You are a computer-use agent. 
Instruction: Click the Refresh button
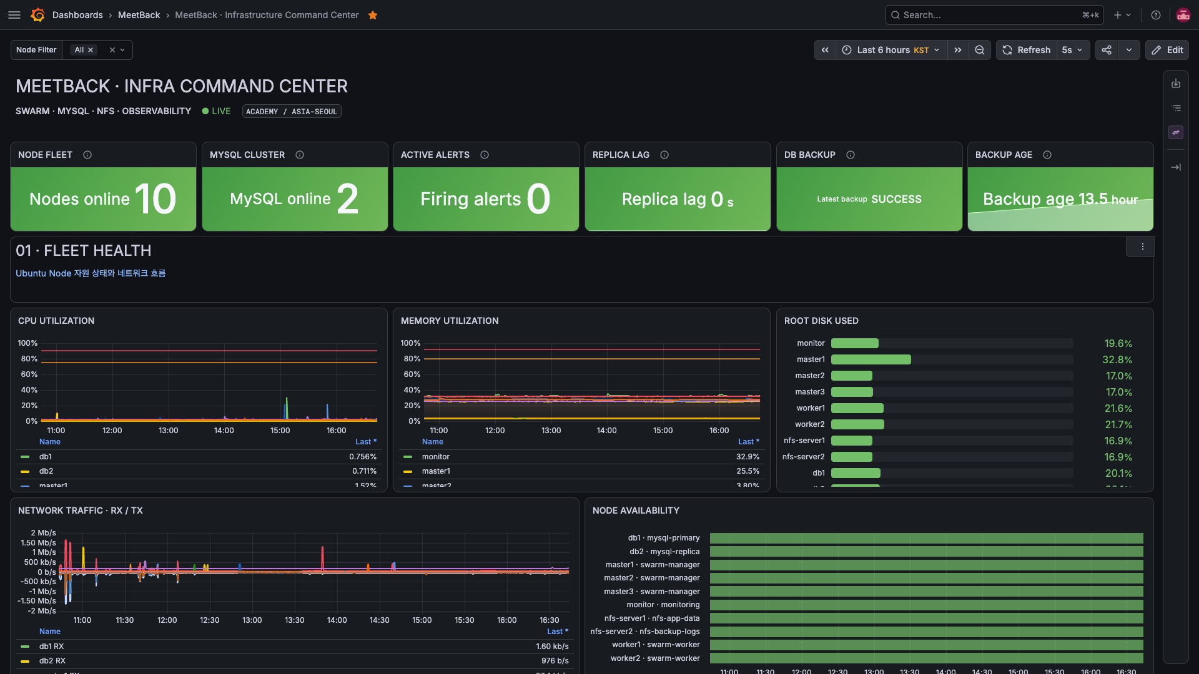1027,50
